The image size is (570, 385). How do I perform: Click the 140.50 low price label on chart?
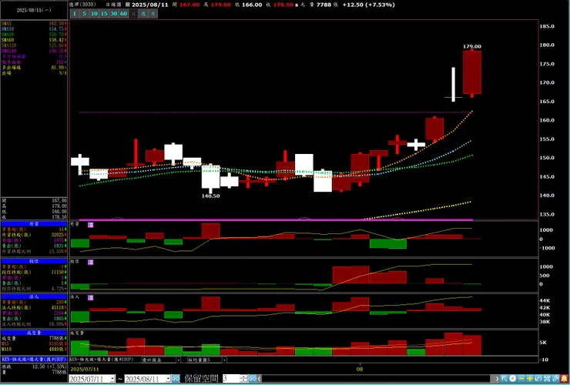point(210,196)
